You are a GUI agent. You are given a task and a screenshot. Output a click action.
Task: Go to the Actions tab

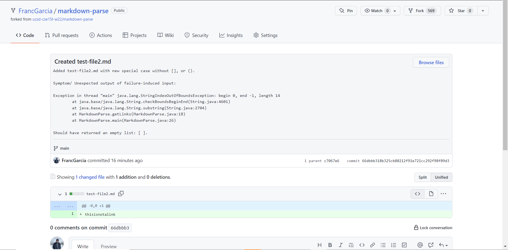pos(101,35)
